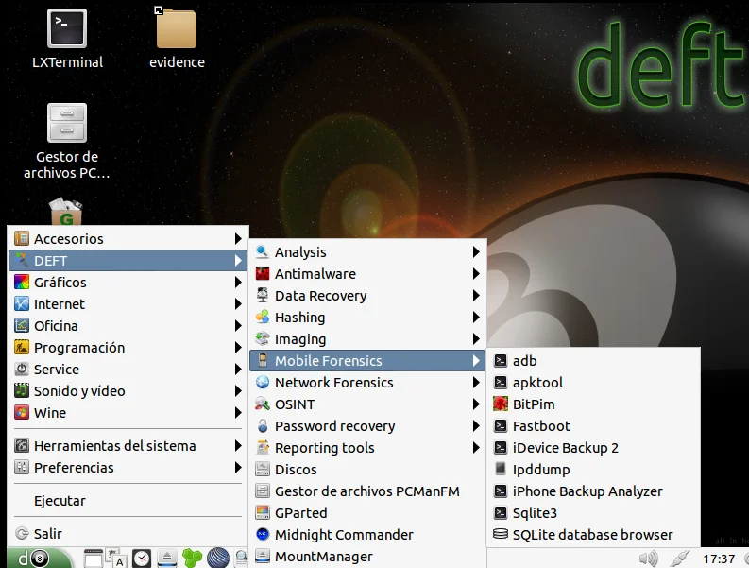Click the Hashing colored balls icon

[x=263, y=317]
